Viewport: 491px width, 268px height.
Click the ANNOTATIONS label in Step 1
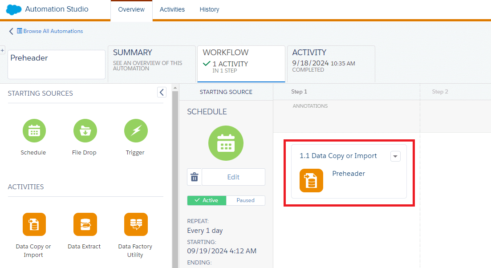click(310, 106)
